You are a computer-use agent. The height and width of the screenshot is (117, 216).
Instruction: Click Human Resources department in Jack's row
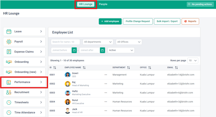(122, 111)
